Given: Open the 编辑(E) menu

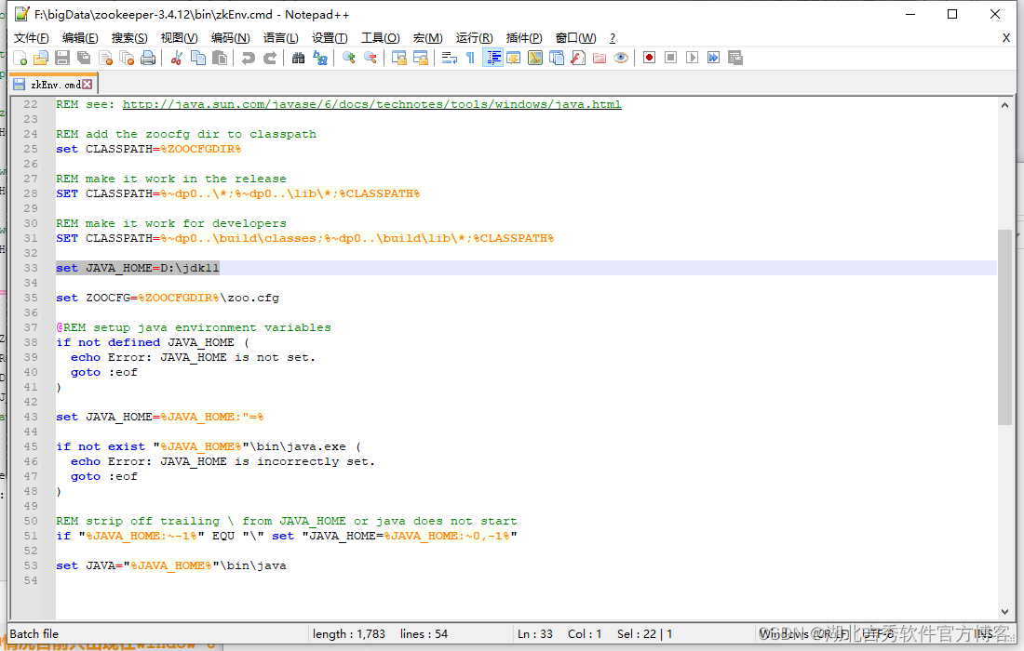Looking at the screenshot, I should click(x=80, y=38).
